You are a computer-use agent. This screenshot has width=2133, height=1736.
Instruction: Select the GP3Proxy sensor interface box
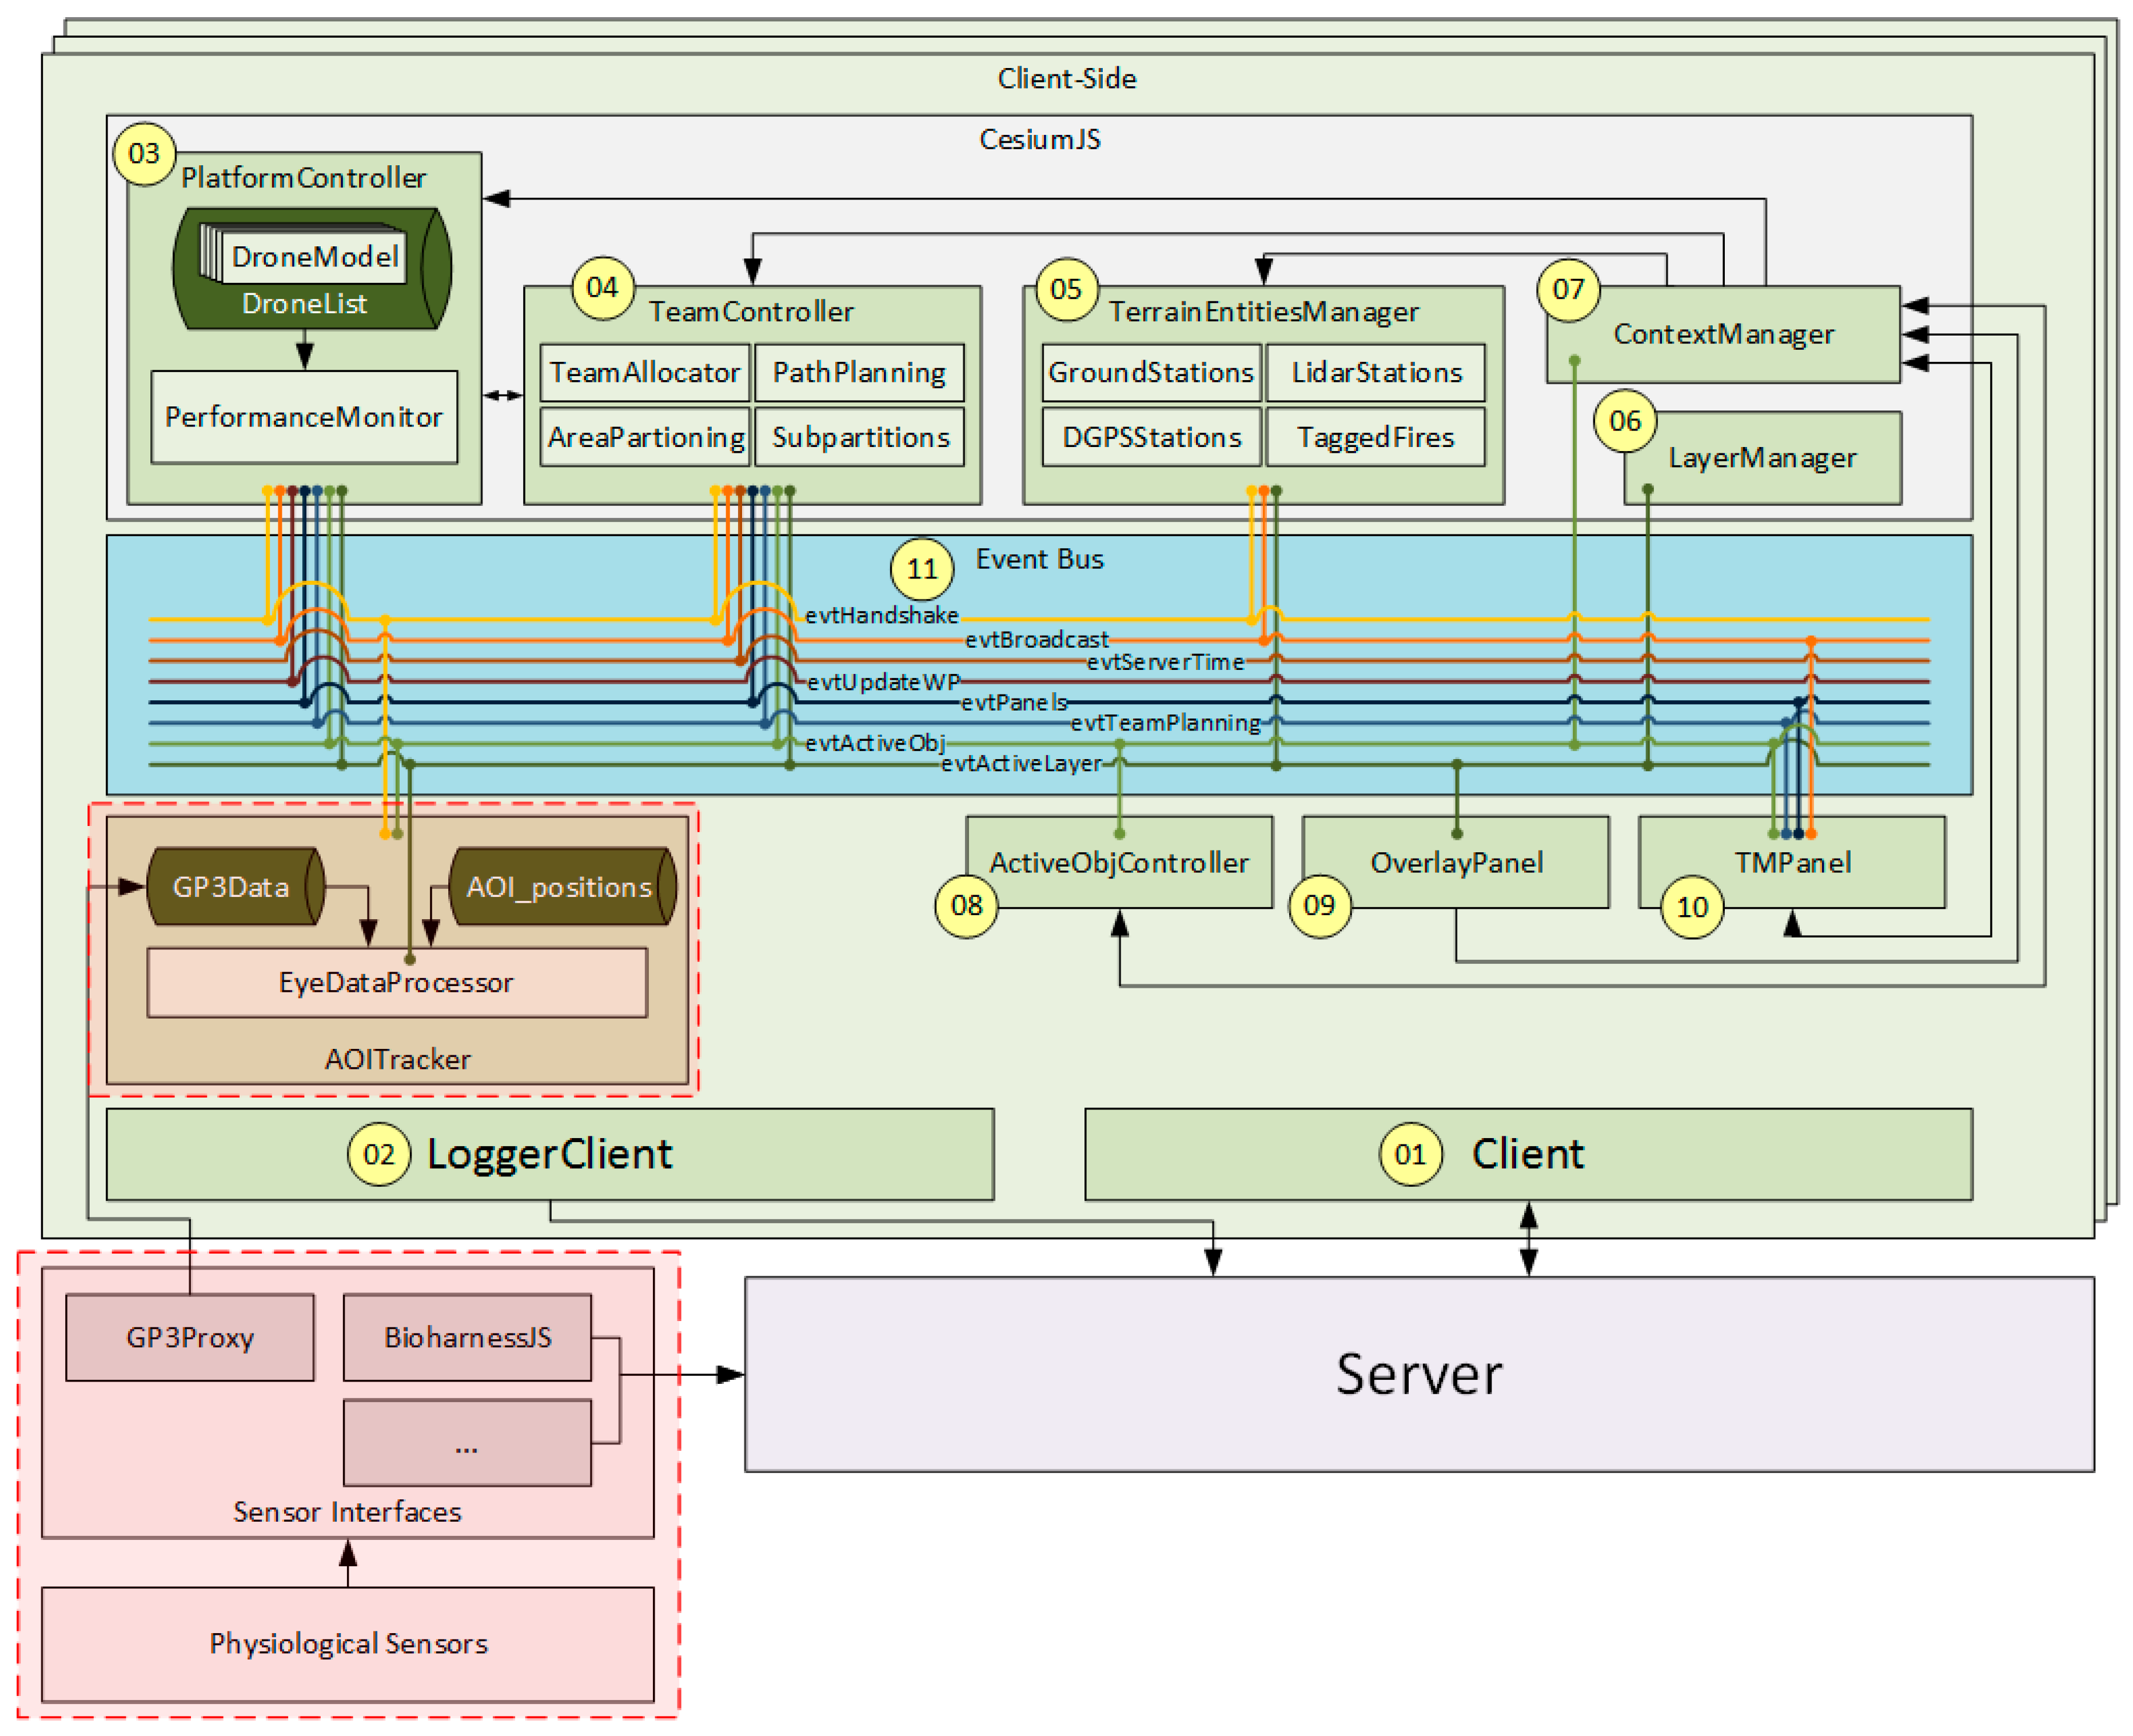point(190,1338)
